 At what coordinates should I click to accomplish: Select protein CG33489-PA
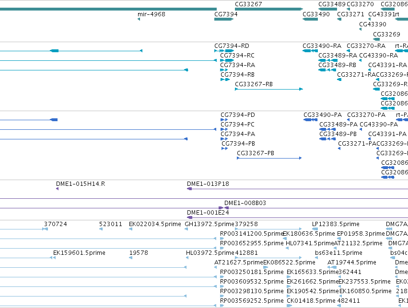pyautogui.click(x=338, y=125)
